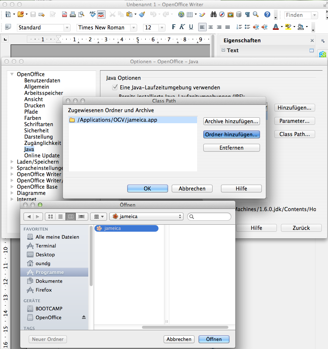
Task: Toggle AutoSpellcheck in the toolbar
Action: point(101,14)
